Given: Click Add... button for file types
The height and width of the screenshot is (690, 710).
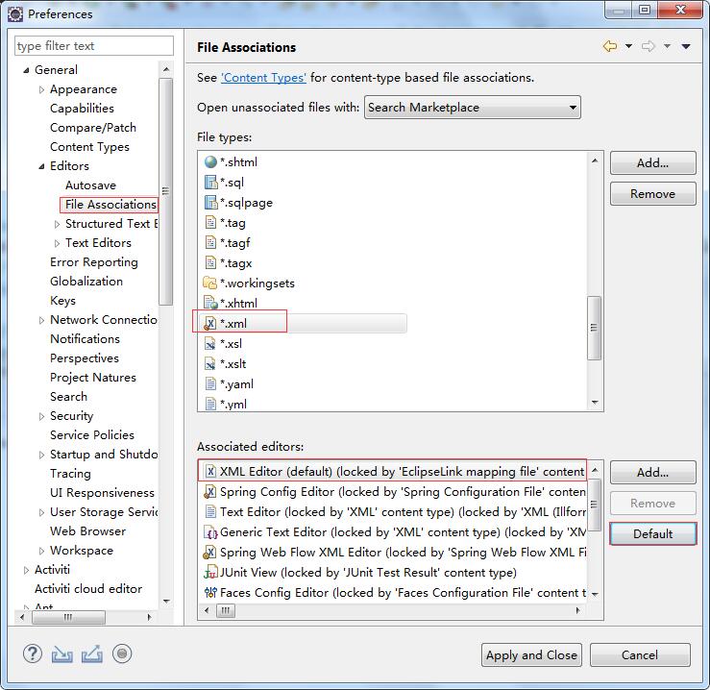Looking at the screenshot, I should tap(652, 163).
